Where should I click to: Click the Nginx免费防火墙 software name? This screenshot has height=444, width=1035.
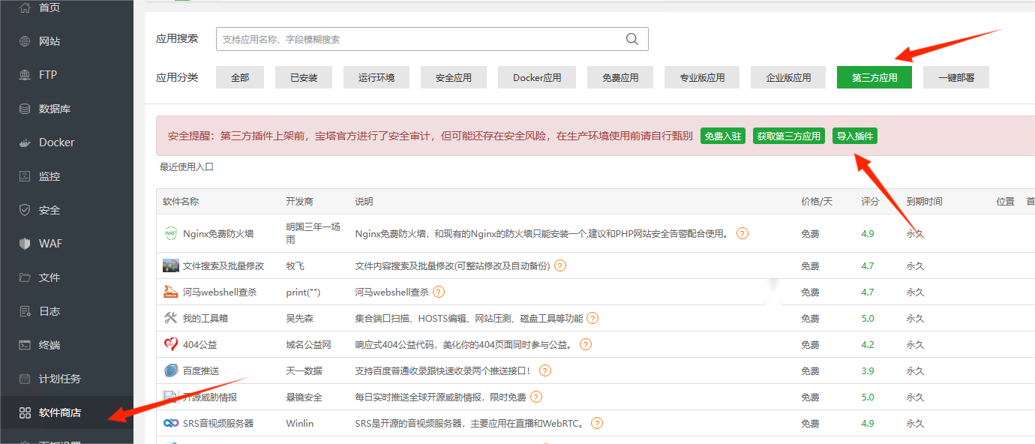[218, 233]
